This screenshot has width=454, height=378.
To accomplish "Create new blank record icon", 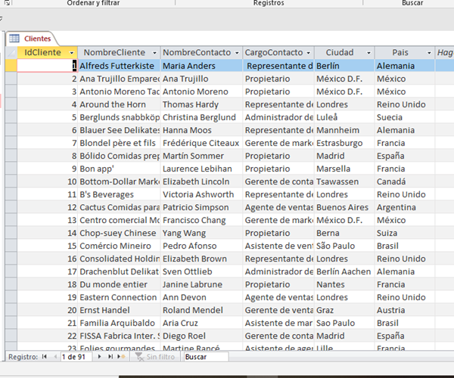I will point(122,356).
